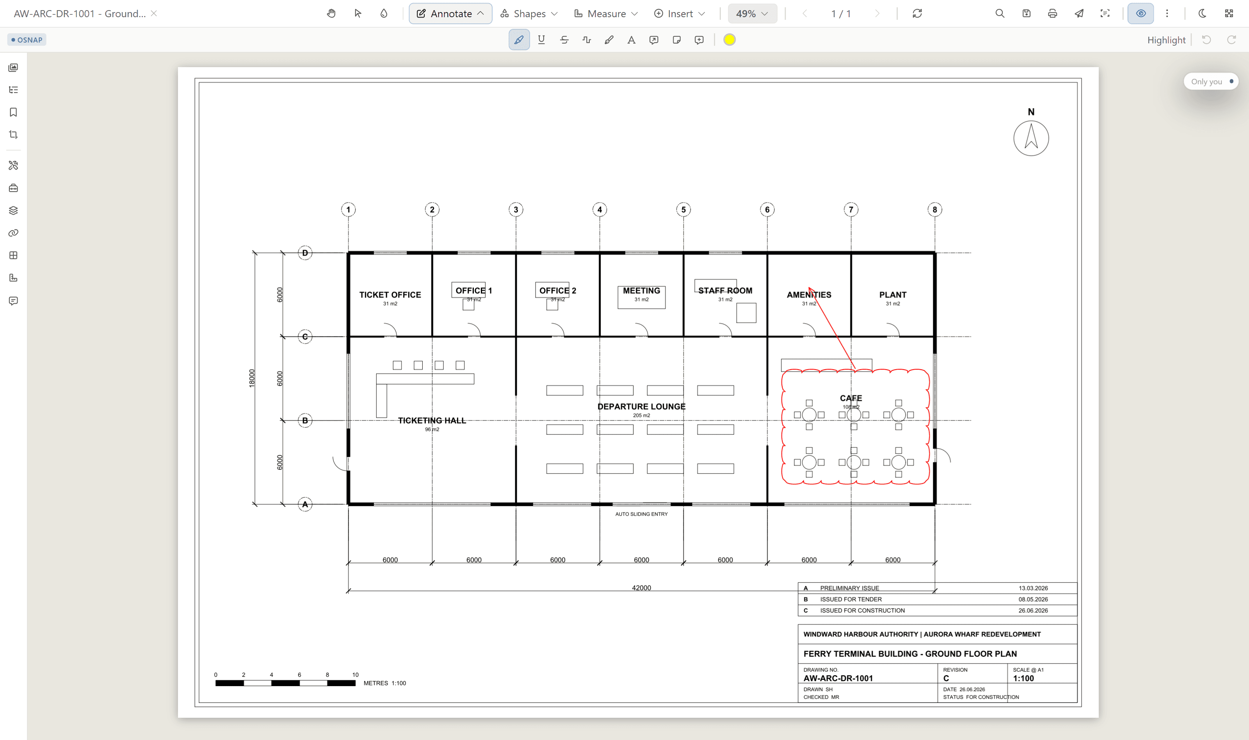Select the sticky note tool

[x=676, y=40]
